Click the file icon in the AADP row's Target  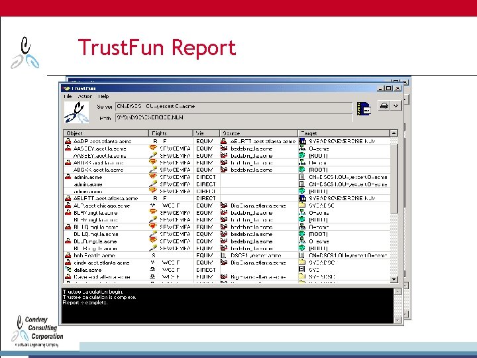[x=302, y=141]
